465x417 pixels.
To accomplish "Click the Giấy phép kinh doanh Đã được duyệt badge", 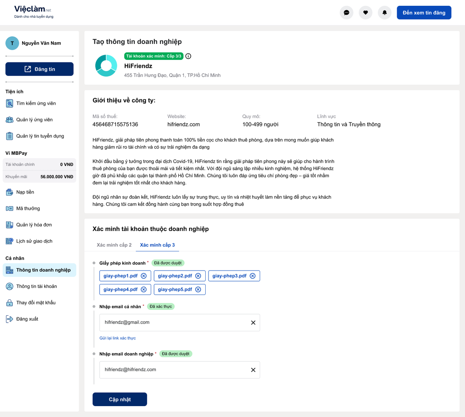I will pyautogui.click(x=167, y=263).
